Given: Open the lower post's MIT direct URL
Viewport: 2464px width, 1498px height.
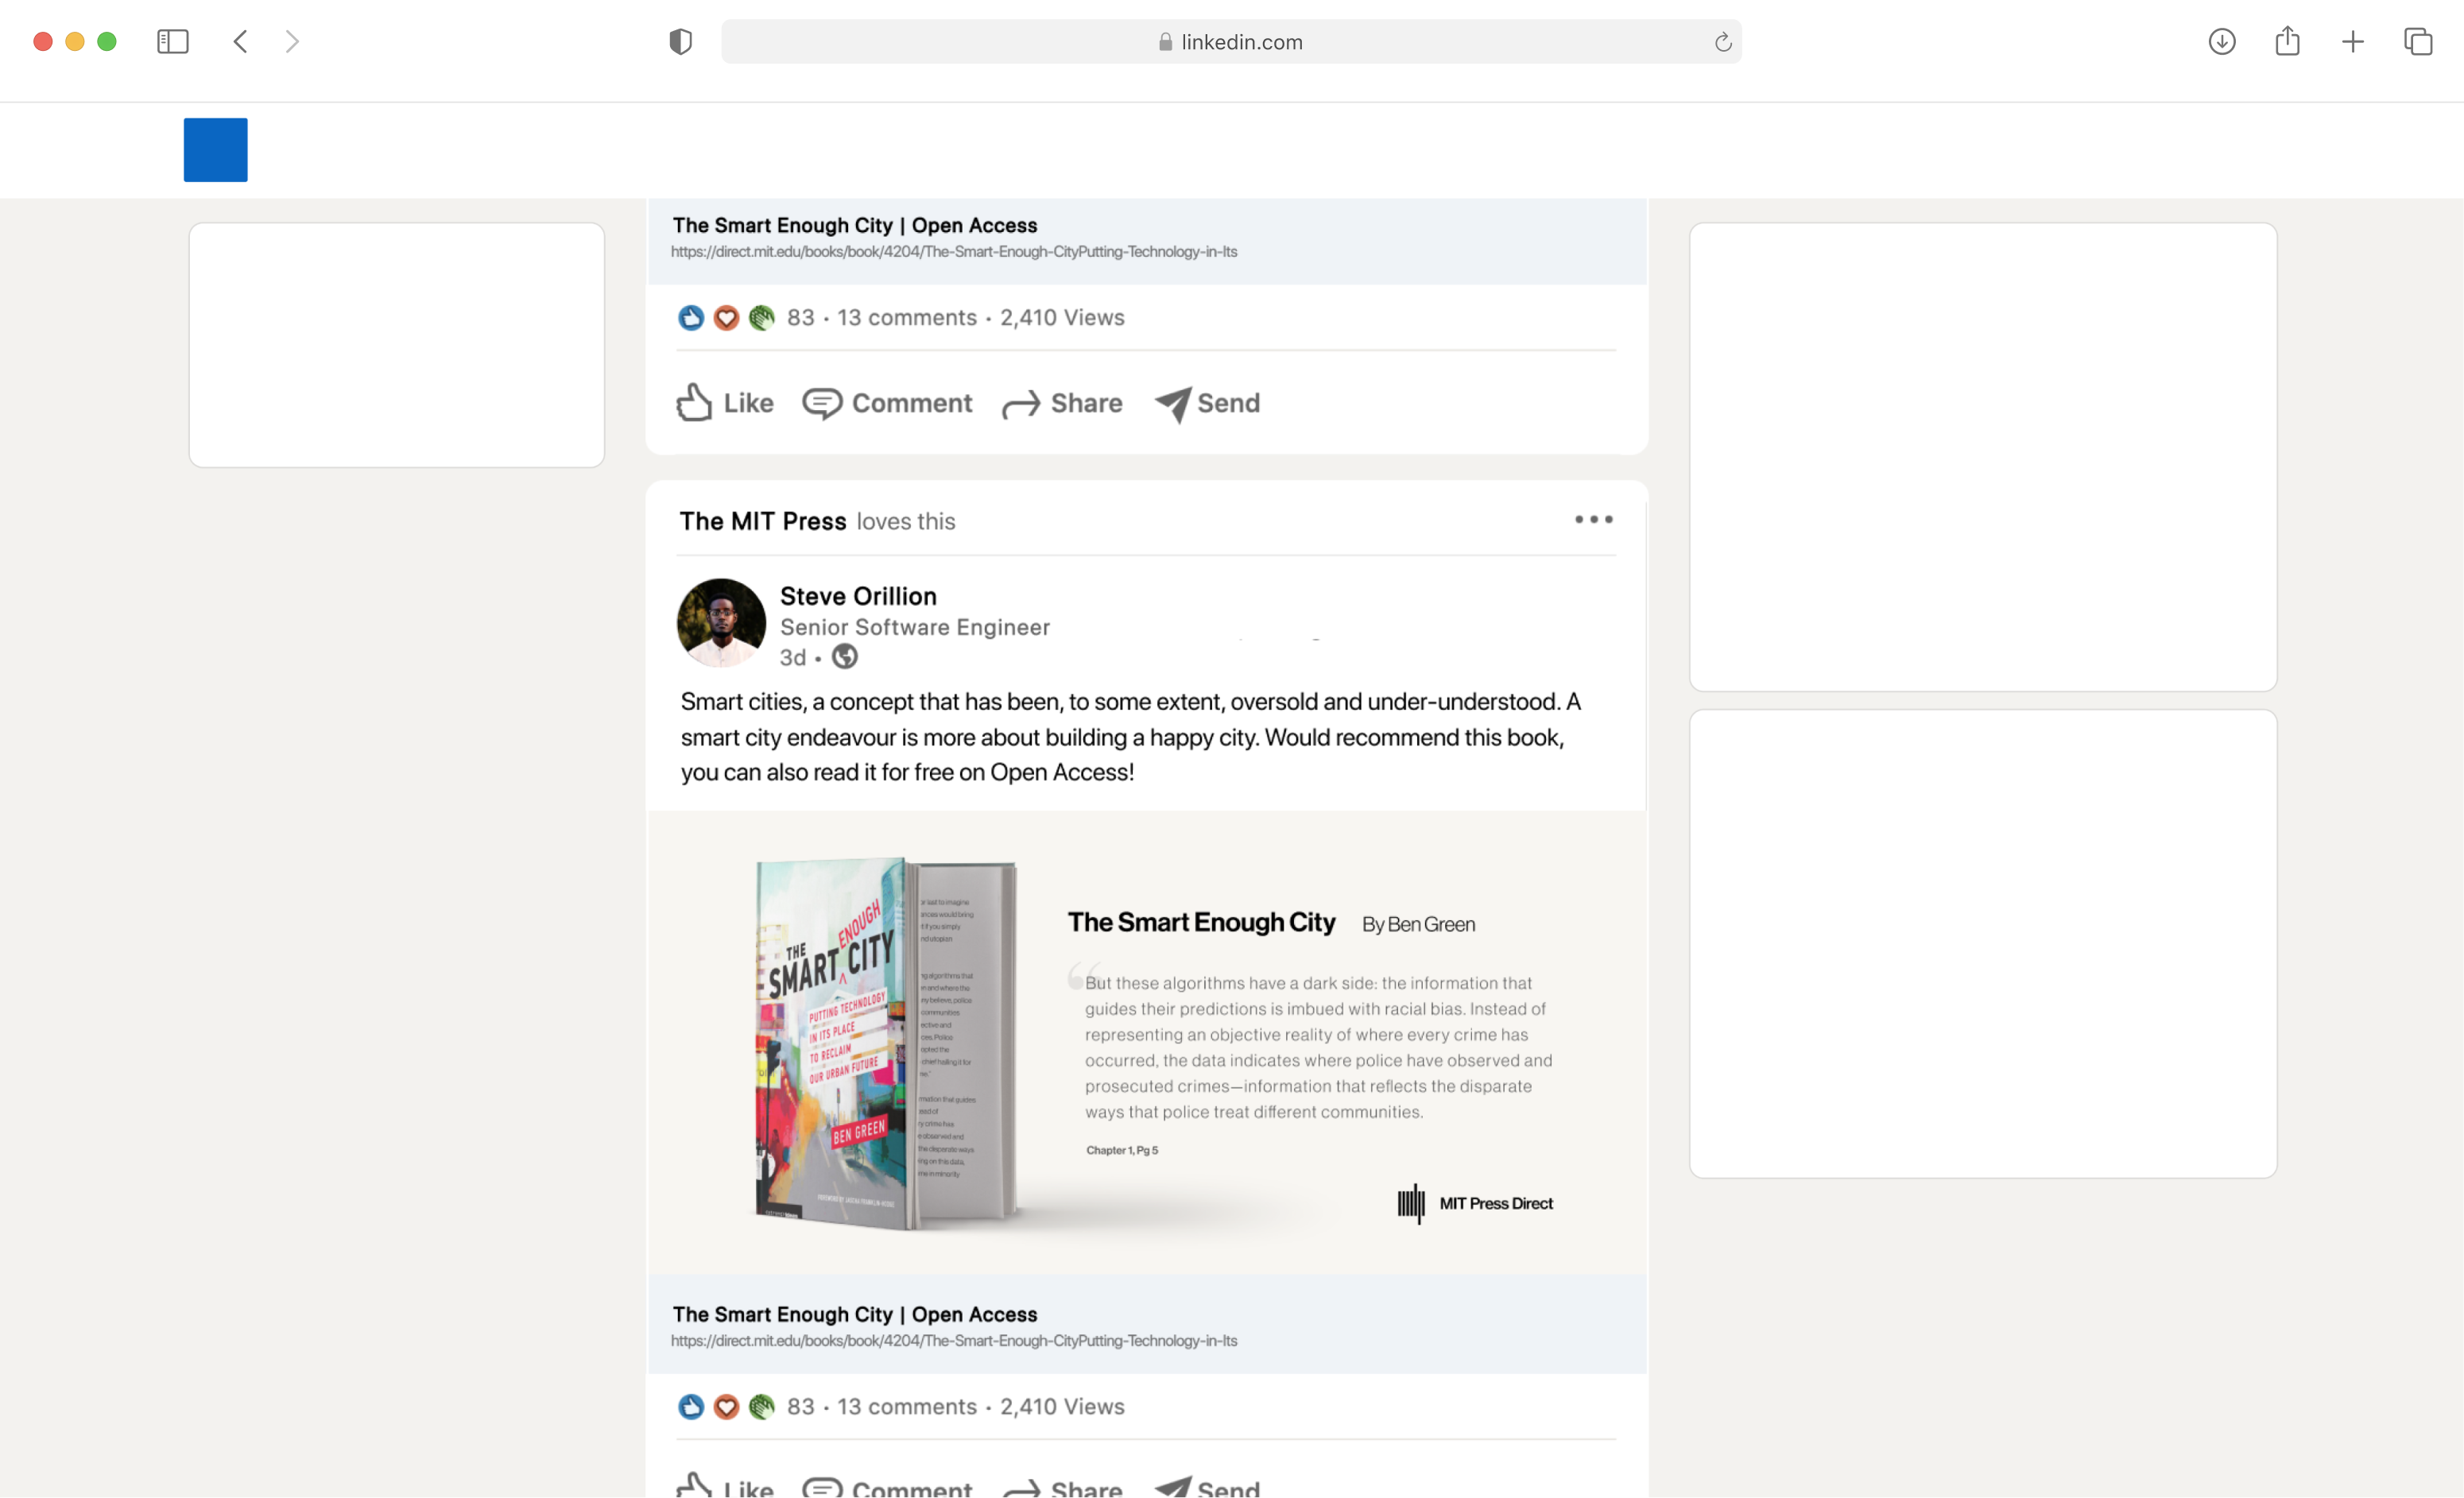Looking at the screenshot, I should point(953,1341).
